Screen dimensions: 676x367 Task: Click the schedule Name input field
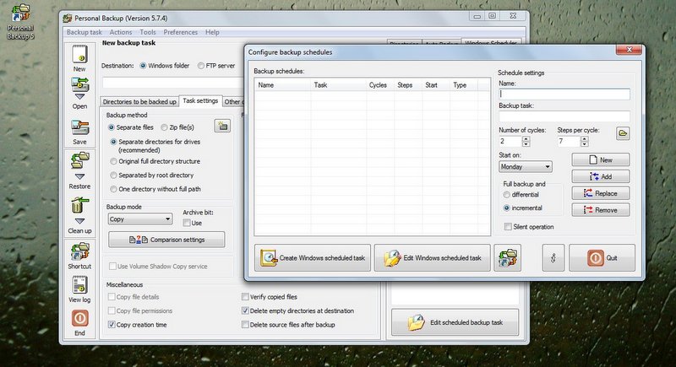[564, 94]
